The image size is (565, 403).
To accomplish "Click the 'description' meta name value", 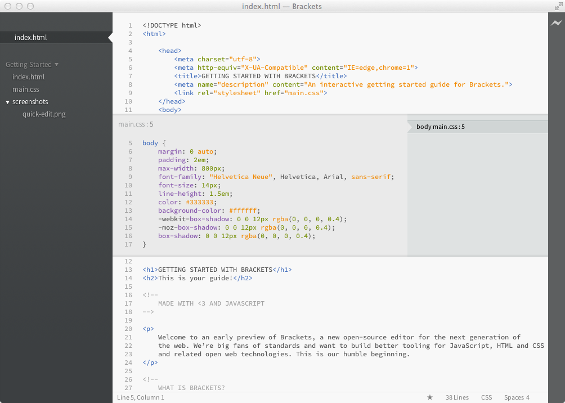I will coord(243,84).
